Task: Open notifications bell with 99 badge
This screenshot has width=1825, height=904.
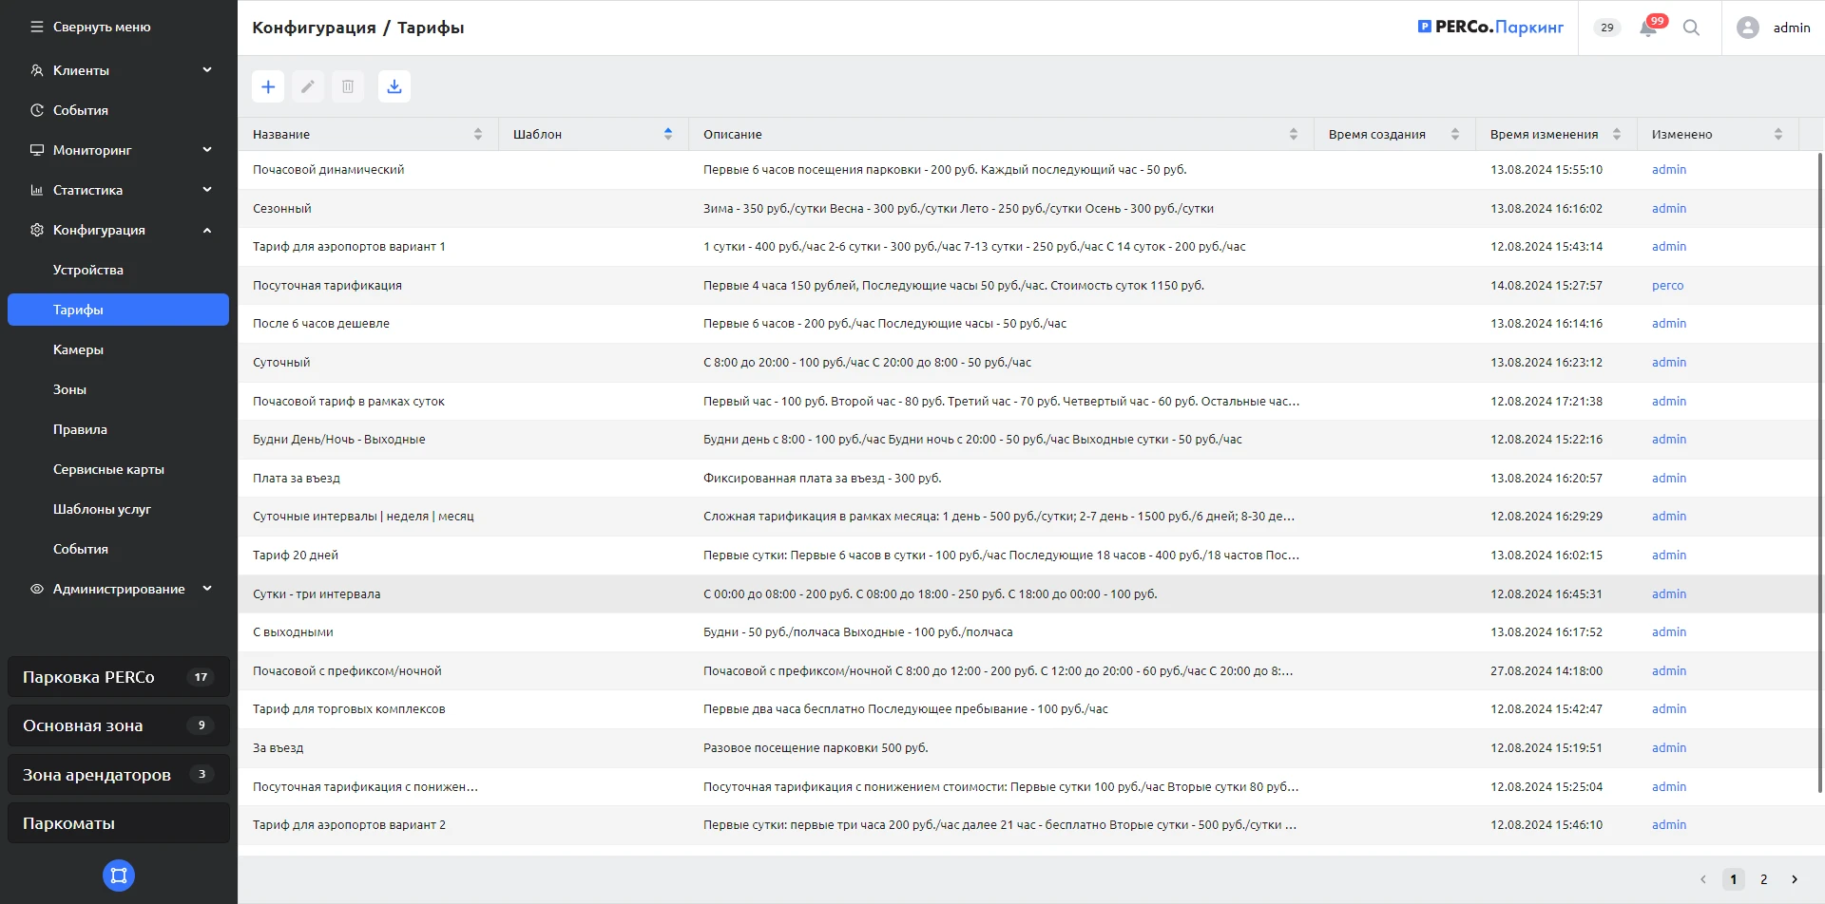Action: point(1648,28)
